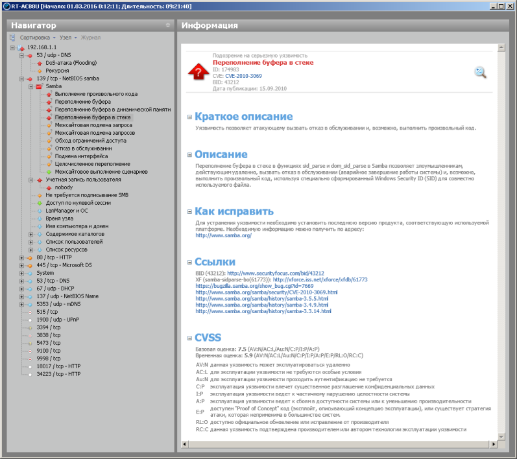Expand the Содержимое каталогов node
This screenshot has width=517, height=459.
30,234
